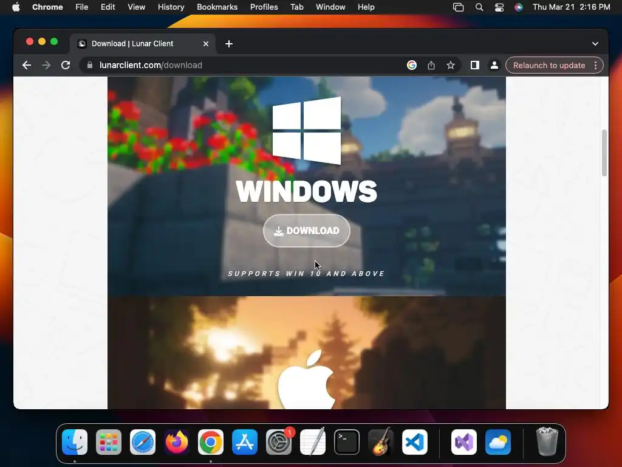Open Spotlight search in menu bar
Viewport: 622px width, 467px height.
click(479, 7)
